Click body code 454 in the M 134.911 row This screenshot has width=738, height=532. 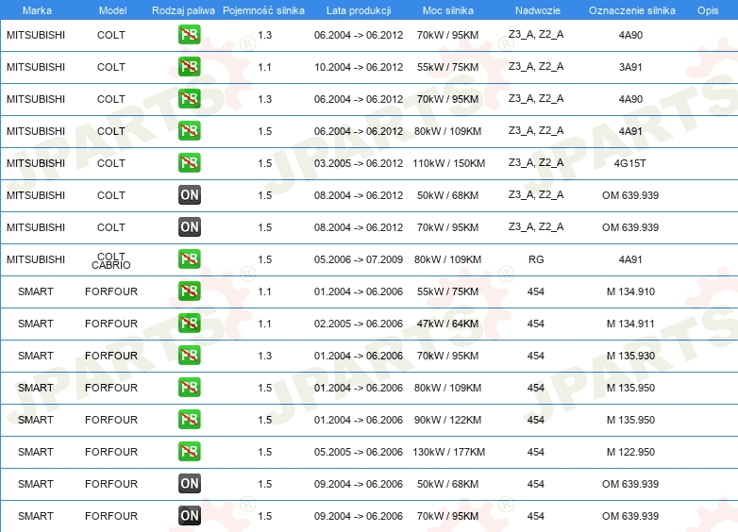point(536,324)
